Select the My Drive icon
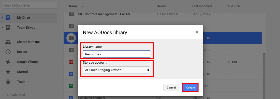Image resolution: width=280 pixels, height=99 pixels. tap(8, 18)
